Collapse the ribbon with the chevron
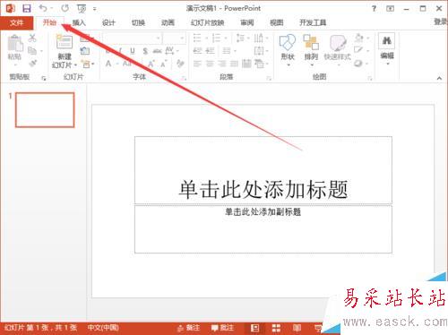This screenshot has height=335, width=448. click(439, 78)
